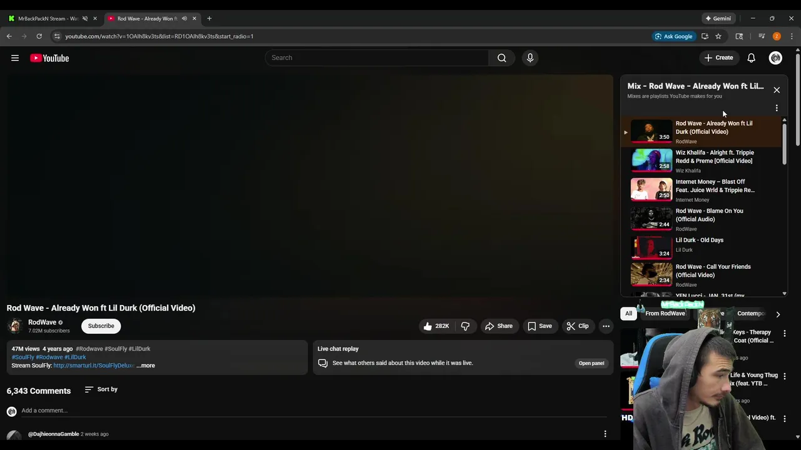Screen dimensions: 801x450
Task: Open Mix playlist options three dots
Action: (777, 108)
